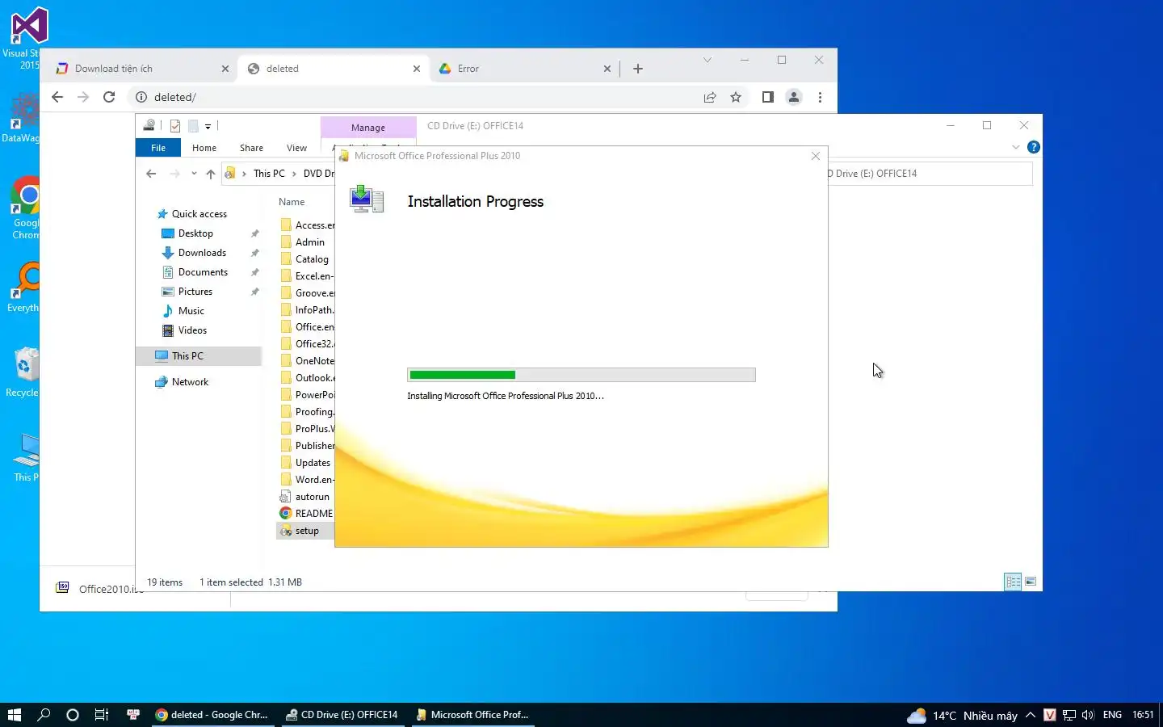Screen dimensions: 1163x727
Task: Open Quick Access Toolbar customize dropdown
Action: [x=208, y=126]
